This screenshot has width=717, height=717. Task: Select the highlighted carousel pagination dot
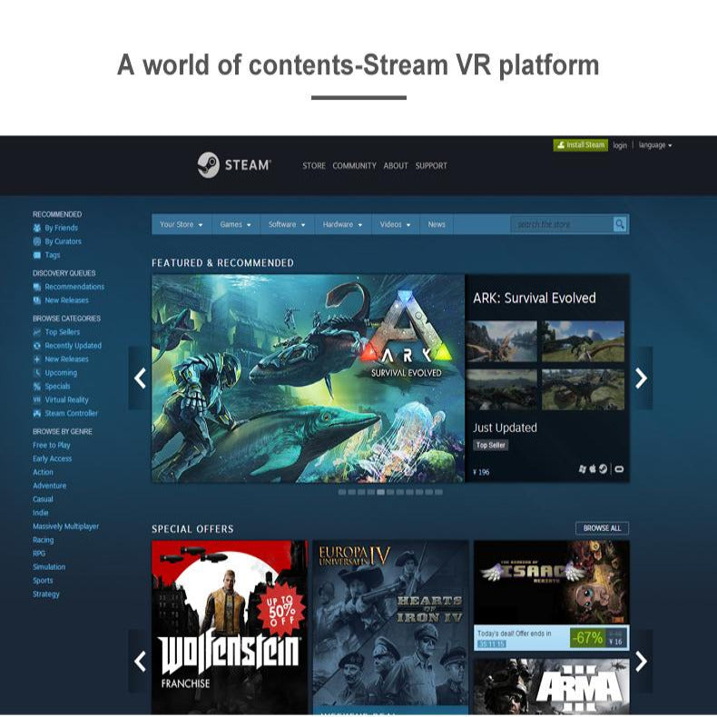pyautogui.click(x=380, y=492)
